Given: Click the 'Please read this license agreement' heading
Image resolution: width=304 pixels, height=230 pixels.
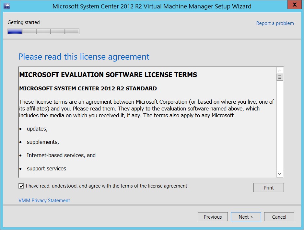Looking at the screenshot, I should pyautogui.click(x=84, y=57).
